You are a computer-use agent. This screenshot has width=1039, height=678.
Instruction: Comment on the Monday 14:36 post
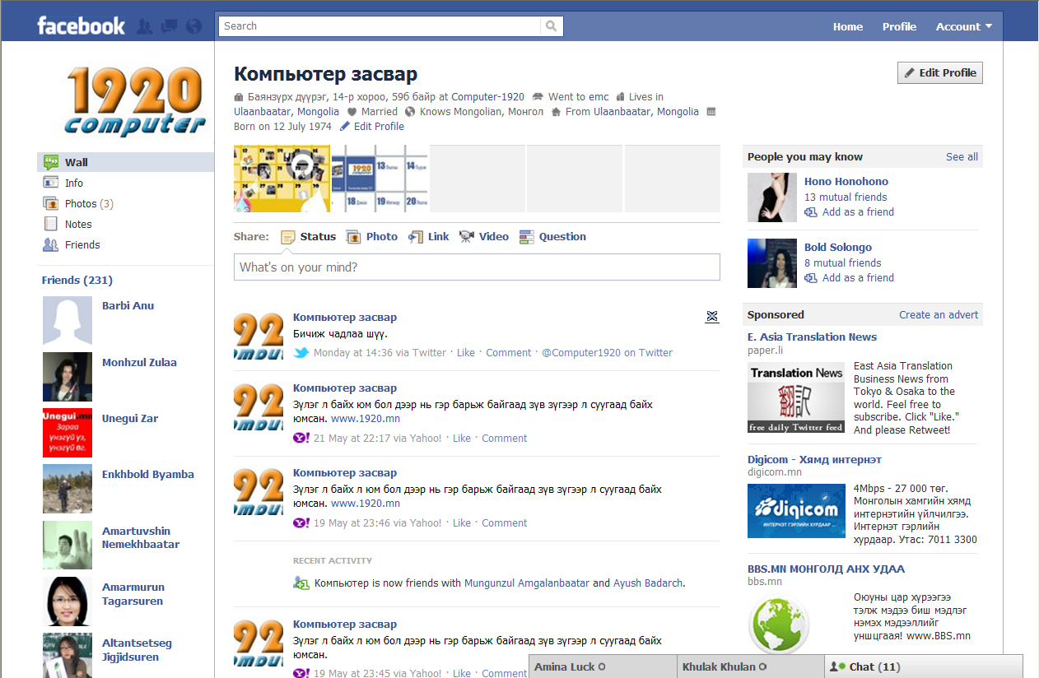coord(509,353)
